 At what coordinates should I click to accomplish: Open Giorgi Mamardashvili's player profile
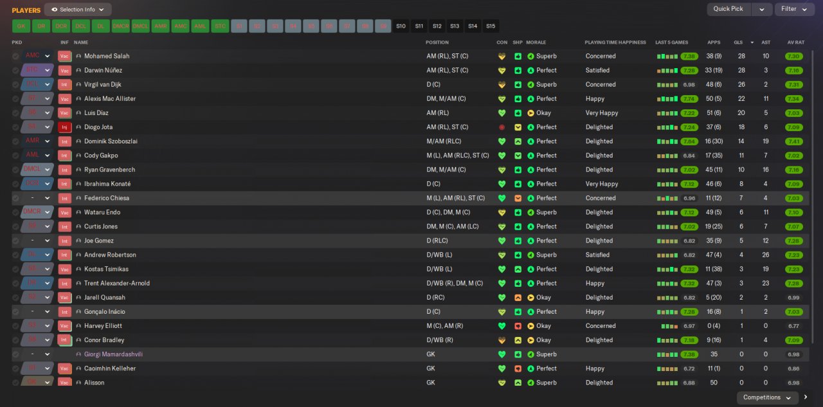[113, 354]
